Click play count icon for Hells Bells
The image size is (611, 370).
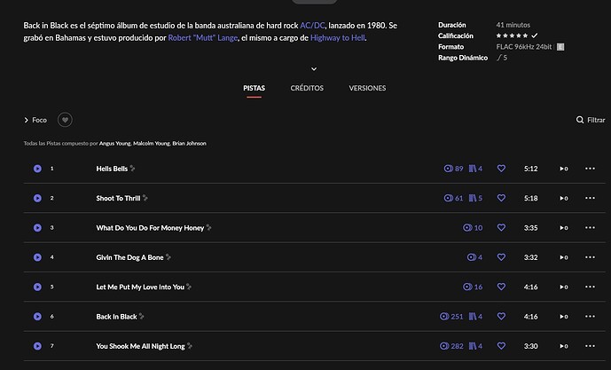564,169
